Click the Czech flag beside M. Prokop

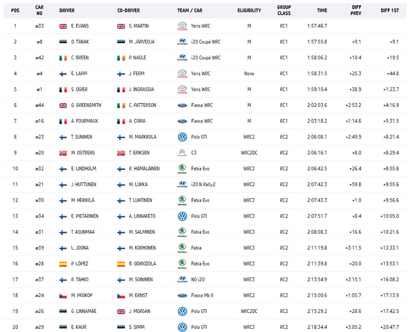(63, 295)
